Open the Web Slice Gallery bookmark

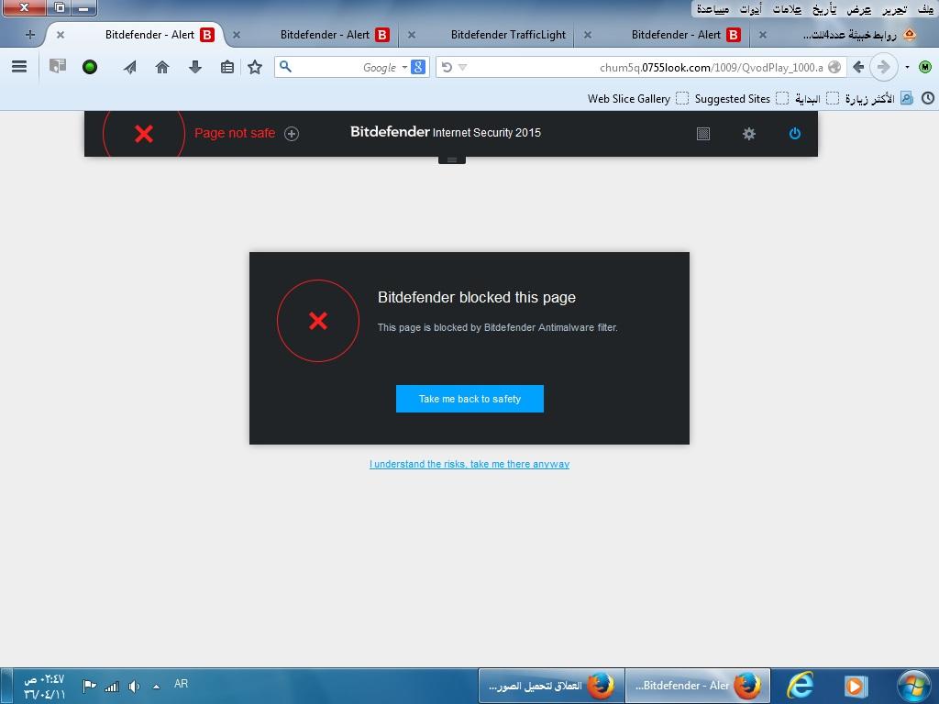(637, 98)
